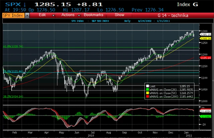Click the SPX ticker in header line
214x138 pixels.
pyautogui.click(x=13, y=4)
